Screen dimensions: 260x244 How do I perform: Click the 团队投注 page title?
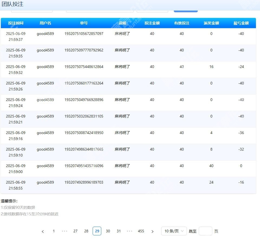pos(12,4)
